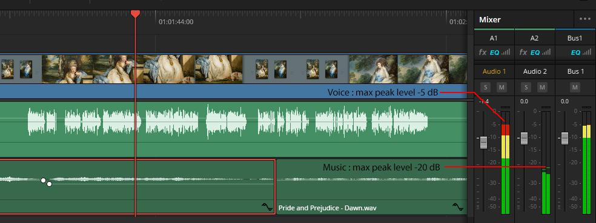This screenshot has height=223, width=596.
Task: Open the dynamics bars icon for Bus1
Action: tap(587, 53)
